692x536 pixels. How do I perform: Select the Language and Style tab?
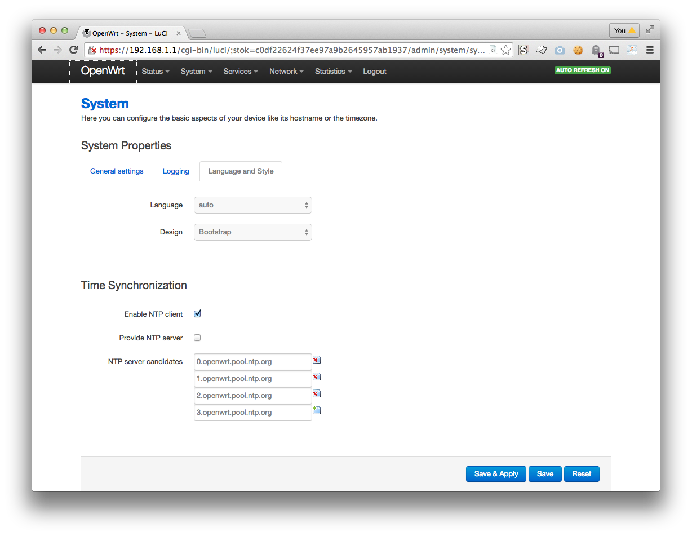point(241,171)
